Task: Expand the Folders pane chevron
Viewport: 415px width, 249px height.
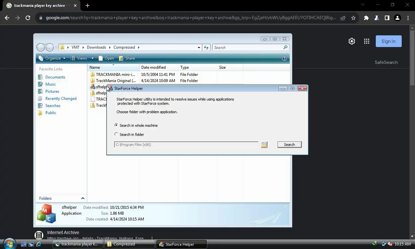Action: coord(83,198)
